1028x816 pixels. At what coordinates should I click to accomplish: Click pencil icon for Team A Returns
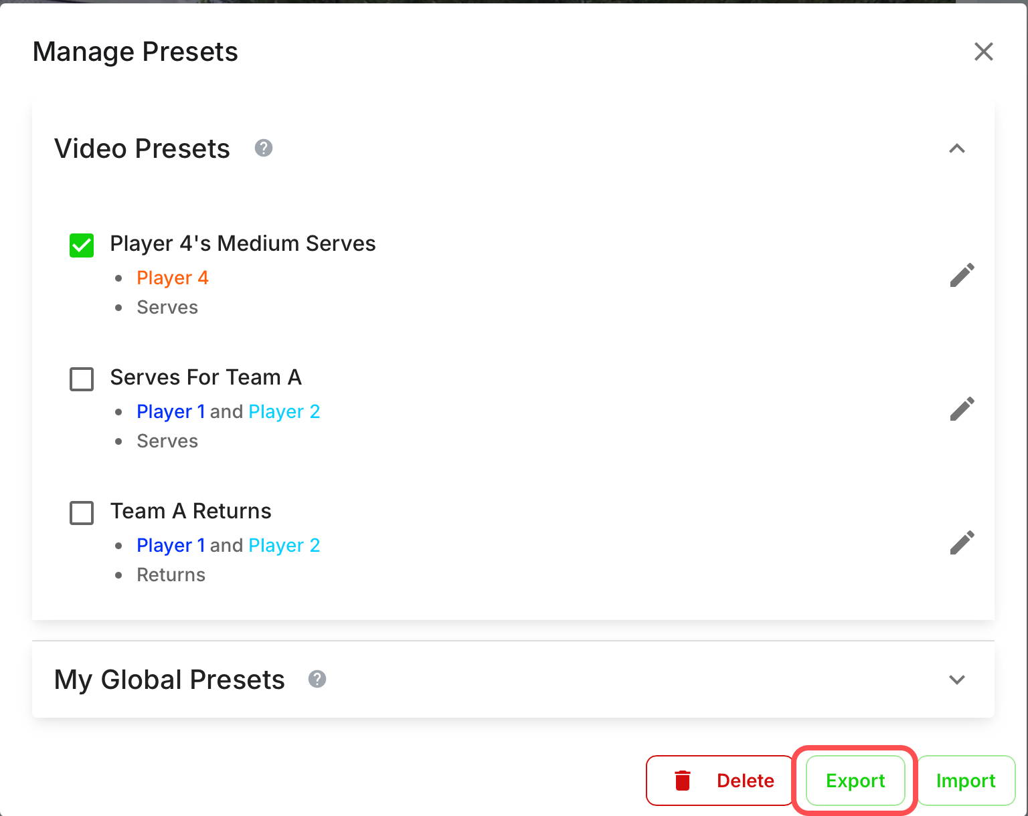pos(962,542)
